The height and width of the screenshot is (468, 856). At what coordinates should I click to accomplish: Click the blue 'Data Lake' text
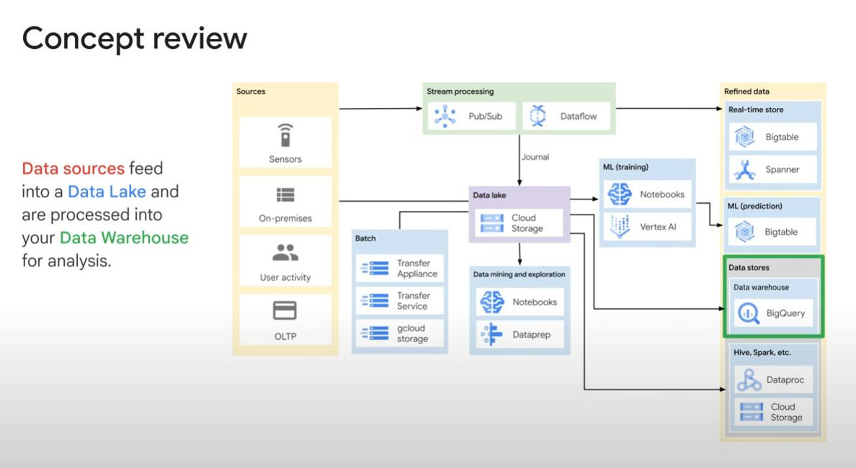click(x=107, y=192)
